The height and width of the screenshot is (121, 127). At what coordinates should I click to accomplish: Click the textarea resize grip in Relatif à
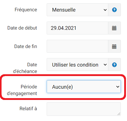pyautogui.click(x=119, y=114)
